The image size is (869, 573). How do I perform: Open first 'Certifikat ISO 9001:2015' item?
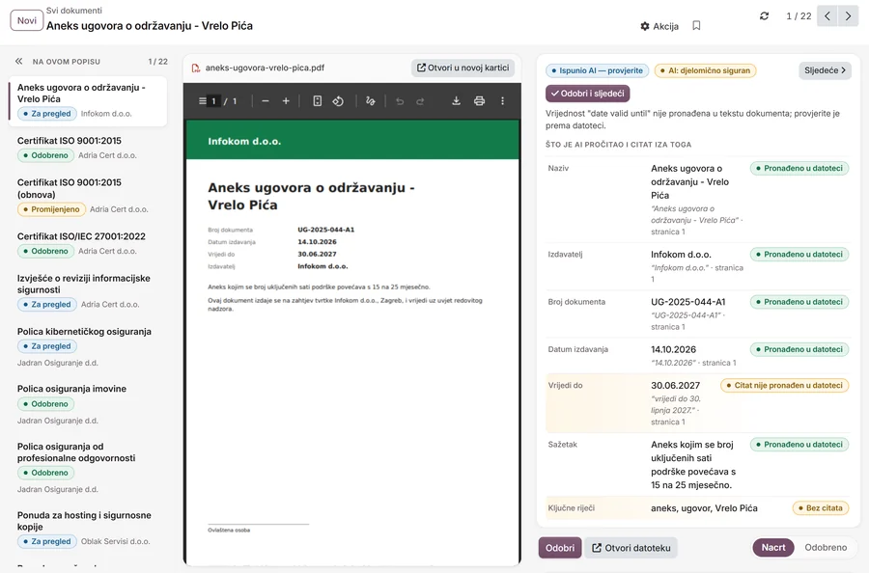click(x=88, y=148)
